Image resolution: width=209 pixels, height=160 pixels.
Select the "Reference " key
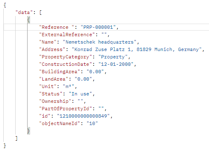coord(56,27)
